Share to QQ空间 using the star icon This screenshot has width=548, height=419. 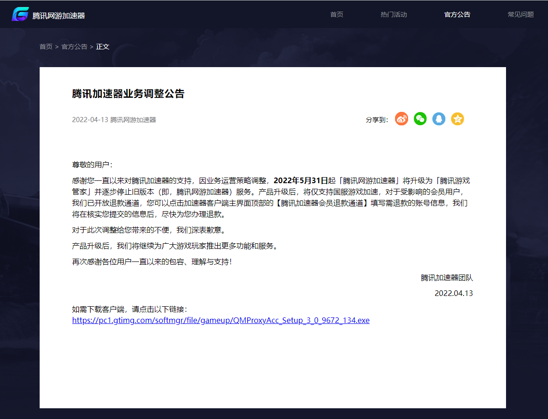pyautogui.click(x=457, y=119)
